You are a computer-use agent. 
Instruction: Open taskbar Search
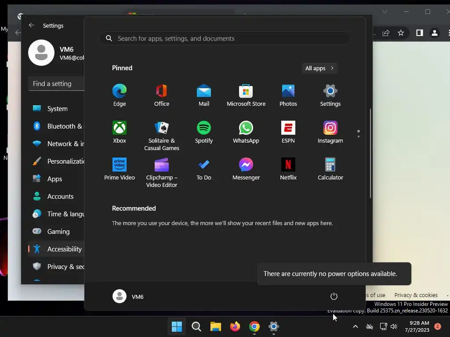196,326
